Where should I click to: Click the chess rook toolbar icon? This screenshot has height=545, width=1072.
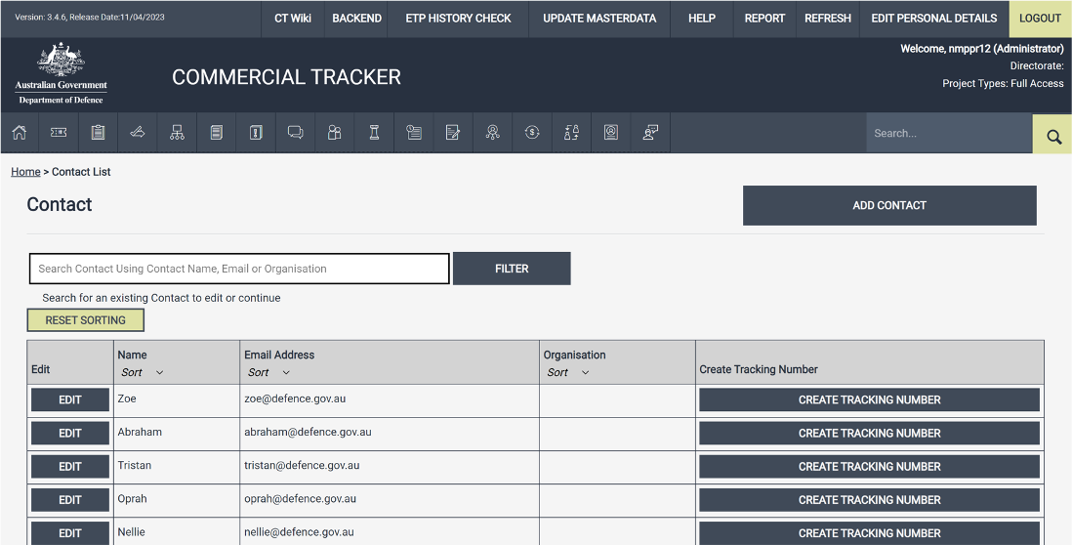click(374, 133)
